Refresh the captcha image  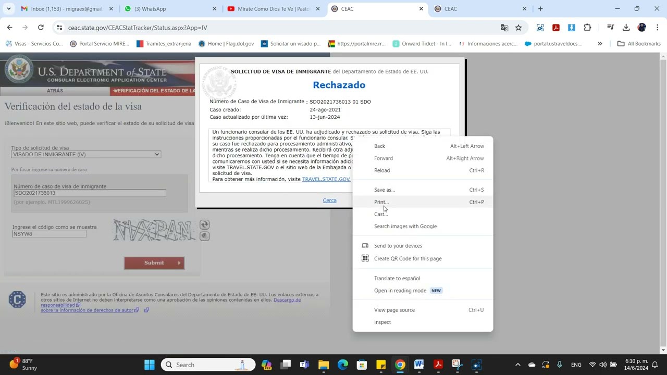point(205,224)
